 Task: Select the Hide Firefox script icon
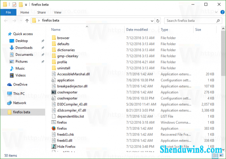click(53, 147)
